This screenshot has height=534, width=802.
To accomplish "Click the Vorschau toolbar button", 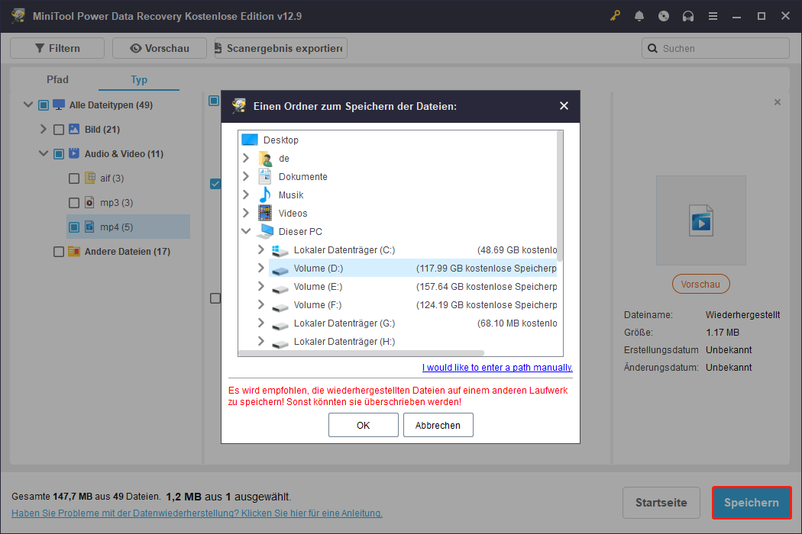I will (160, 48).
